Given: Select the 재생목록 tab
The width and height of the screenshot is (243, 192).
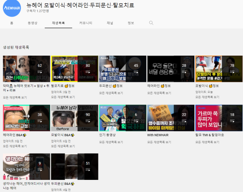Looking at the screenshot, I should [58, 23].
